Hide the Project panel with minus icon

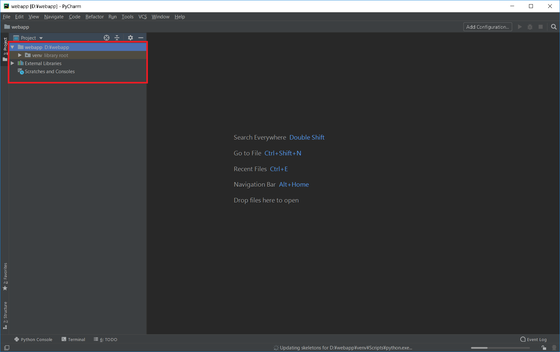(141, 38)
